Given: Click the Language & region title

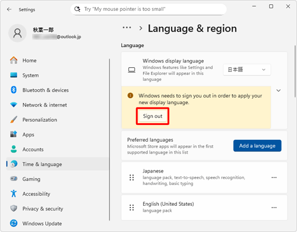Looking at the screenshot, I should coord(192,29).
